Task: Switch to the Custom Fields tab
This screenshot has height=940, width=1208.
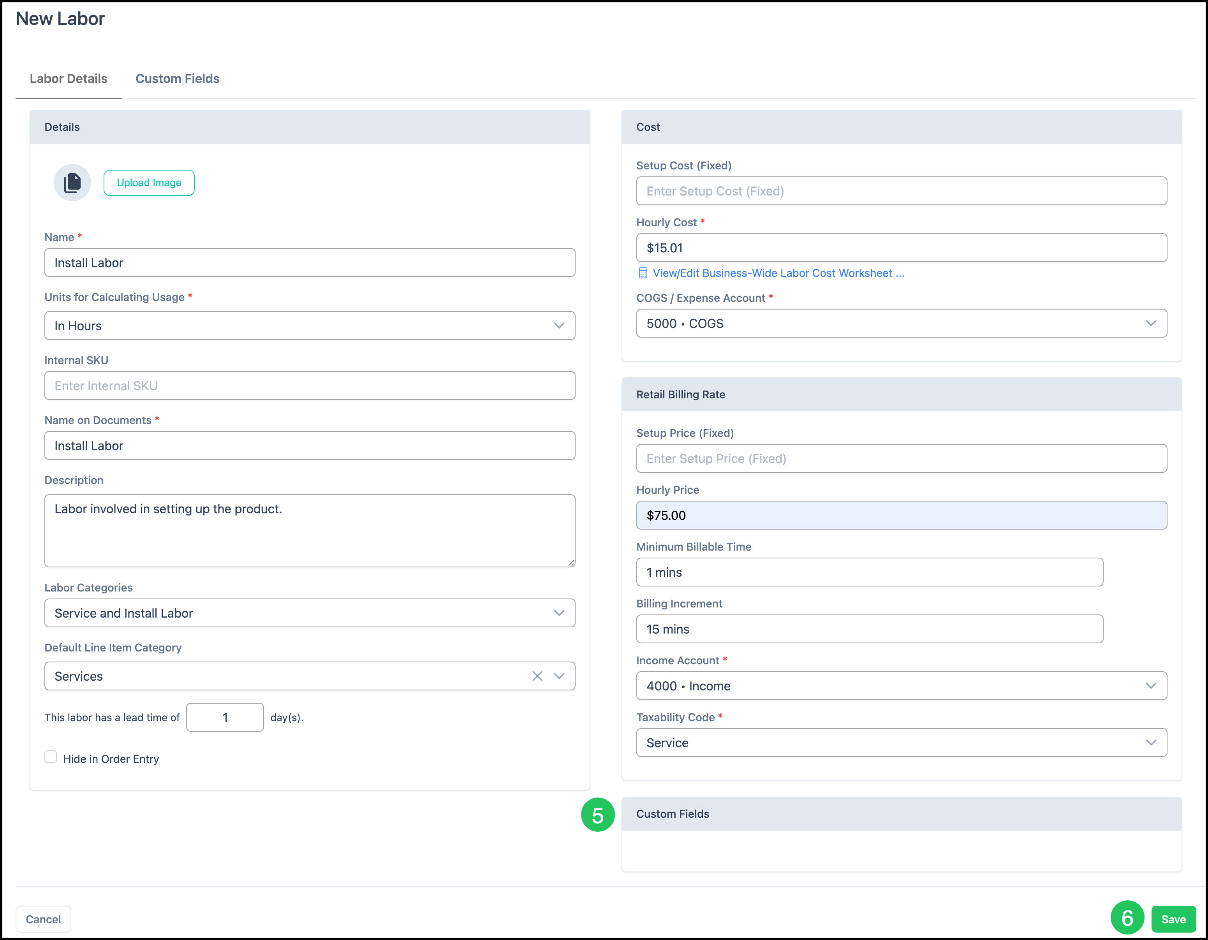Action: pos(177,79)
